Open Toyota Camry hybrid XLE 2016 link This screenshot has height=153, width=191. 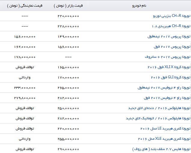(x=164, y=139)
